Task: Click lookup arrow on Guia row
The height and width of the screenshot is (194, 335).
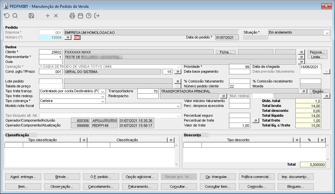Action: click(301, 62)
